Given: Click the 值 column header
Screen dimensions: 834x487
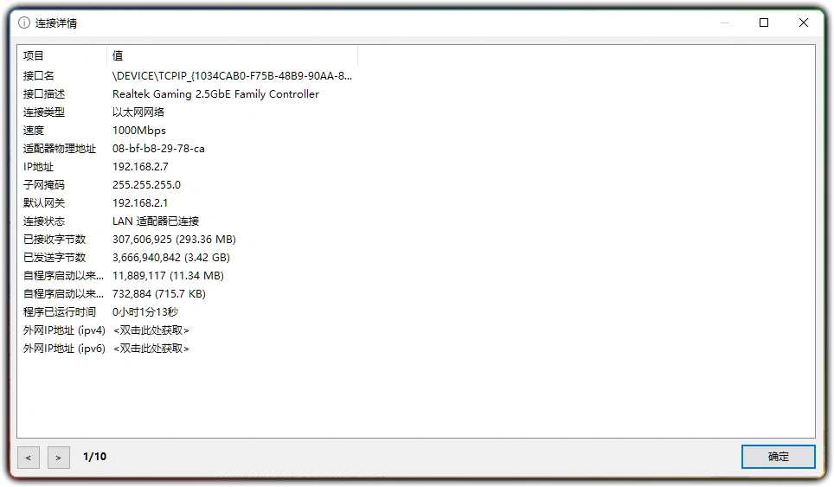Looking at the screenshot, I should (x=232, y=56).
